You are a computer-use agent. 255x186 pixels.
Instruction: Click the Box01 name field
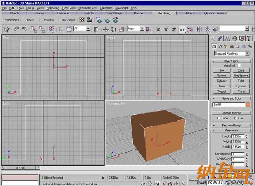tap(229, 105)
